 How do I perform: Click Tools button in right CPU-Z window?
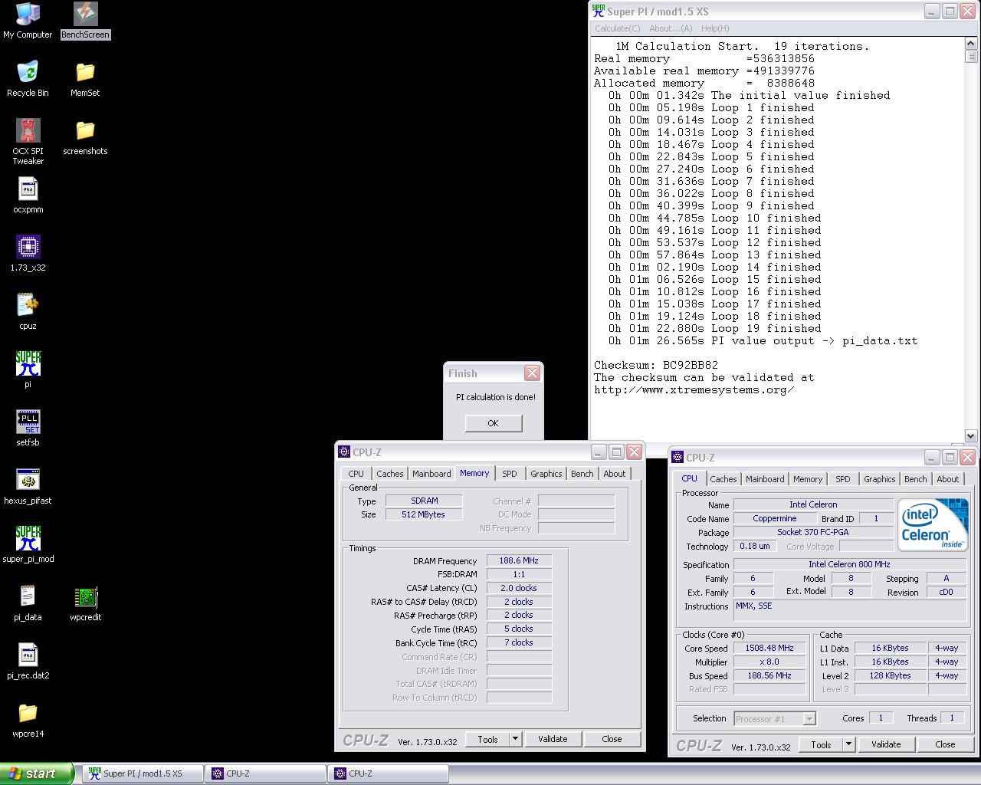point(821,744)
